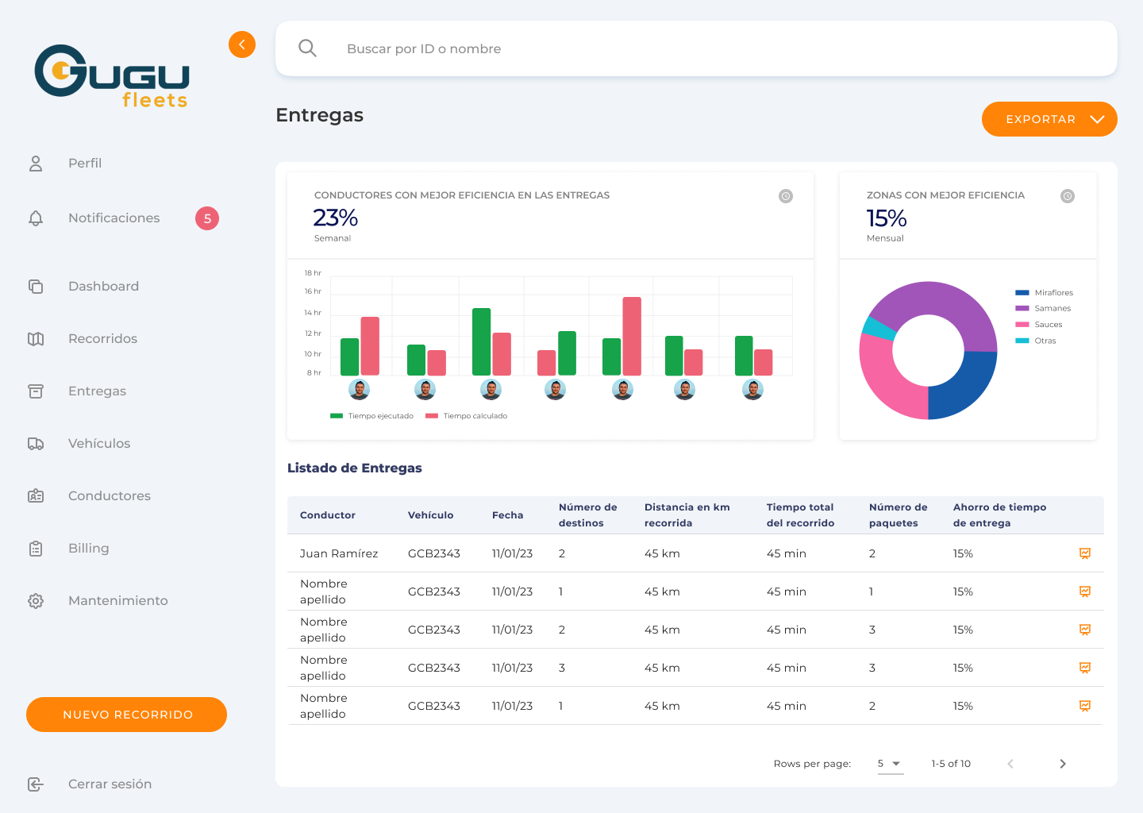The image size is (1143, 813).
Task: Click Cerrar sesión to log out
Action: point(110,784)
